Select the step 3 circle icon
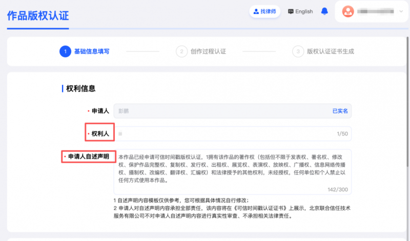The image size is (410, 241). (297, 51)
